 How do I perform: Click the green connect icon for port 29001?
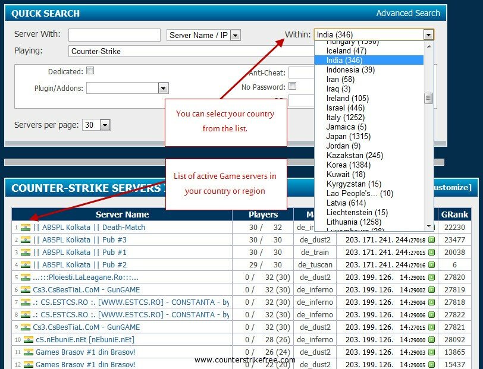coord(431,277)
